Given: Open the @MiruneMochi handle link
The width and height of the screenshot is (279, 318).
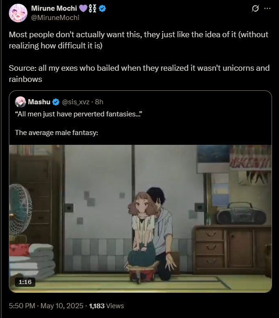Looking at the screenshot, I should click(55, 18).
